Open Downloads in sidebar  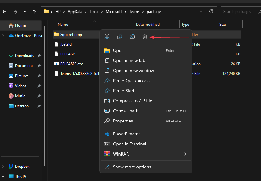24,56
